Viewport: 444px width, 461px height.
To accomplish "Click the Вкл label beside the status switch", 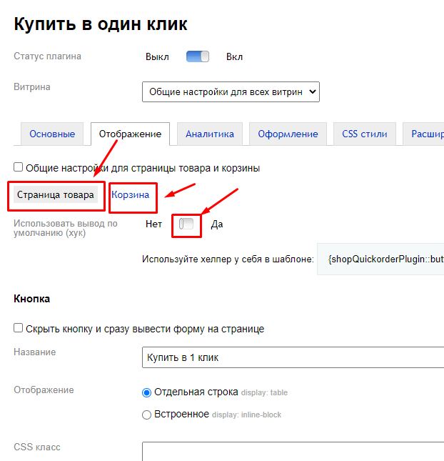I will tap(234, 56).
